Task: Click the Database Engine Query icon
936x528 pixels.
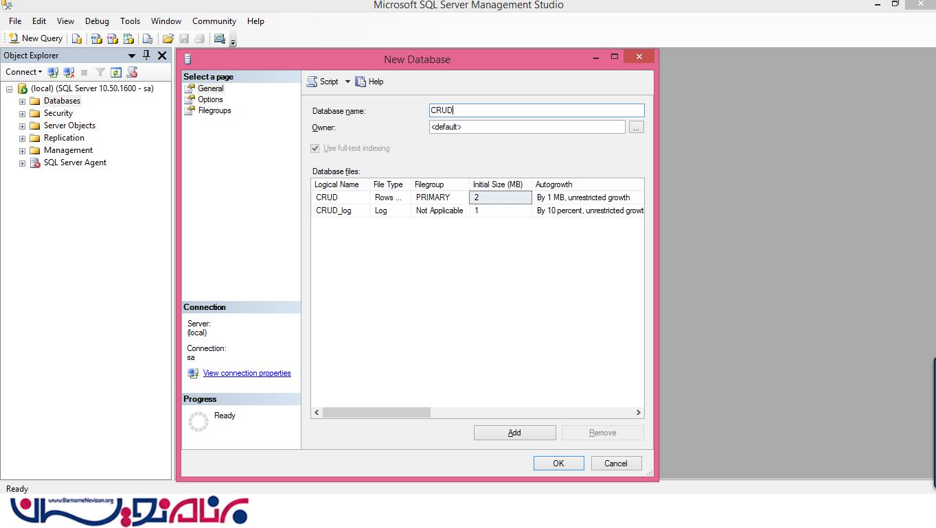Action: pyautogui.click(x=77, y=38)
